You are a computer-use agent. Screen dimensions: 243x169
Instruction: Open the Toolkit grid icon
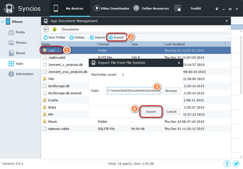(x=177, y=8)
